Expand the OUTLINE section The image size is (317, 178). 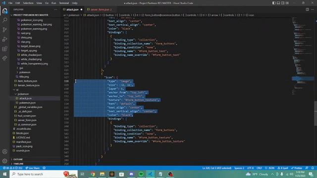(x=18, y=159)
